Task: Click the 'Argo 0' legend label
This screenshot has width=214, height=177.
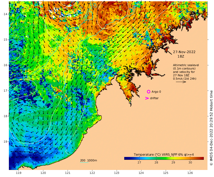Action: point(156,92)
